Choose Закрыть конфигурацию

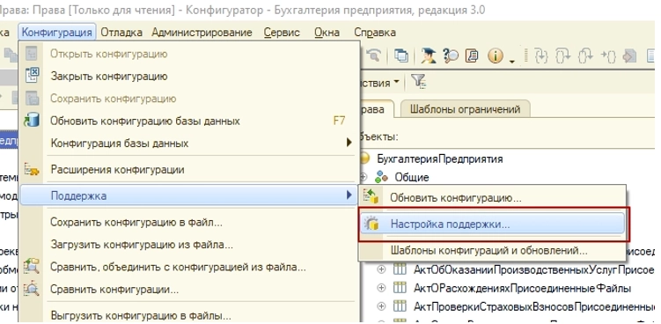click(x=189, y=77)
